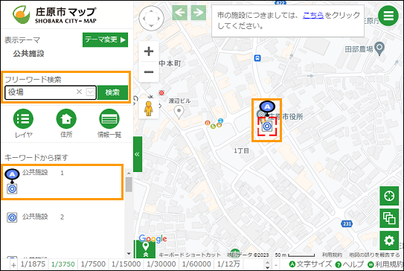Click the Google logo on map
The height and width of the screenshot is (271, 404).
[153, 239]
